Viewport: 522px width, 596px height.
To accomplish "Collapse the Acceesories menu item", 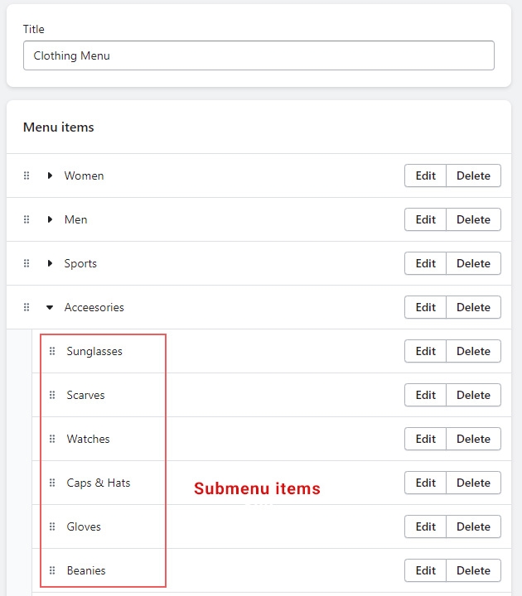I will coord(50,307).
